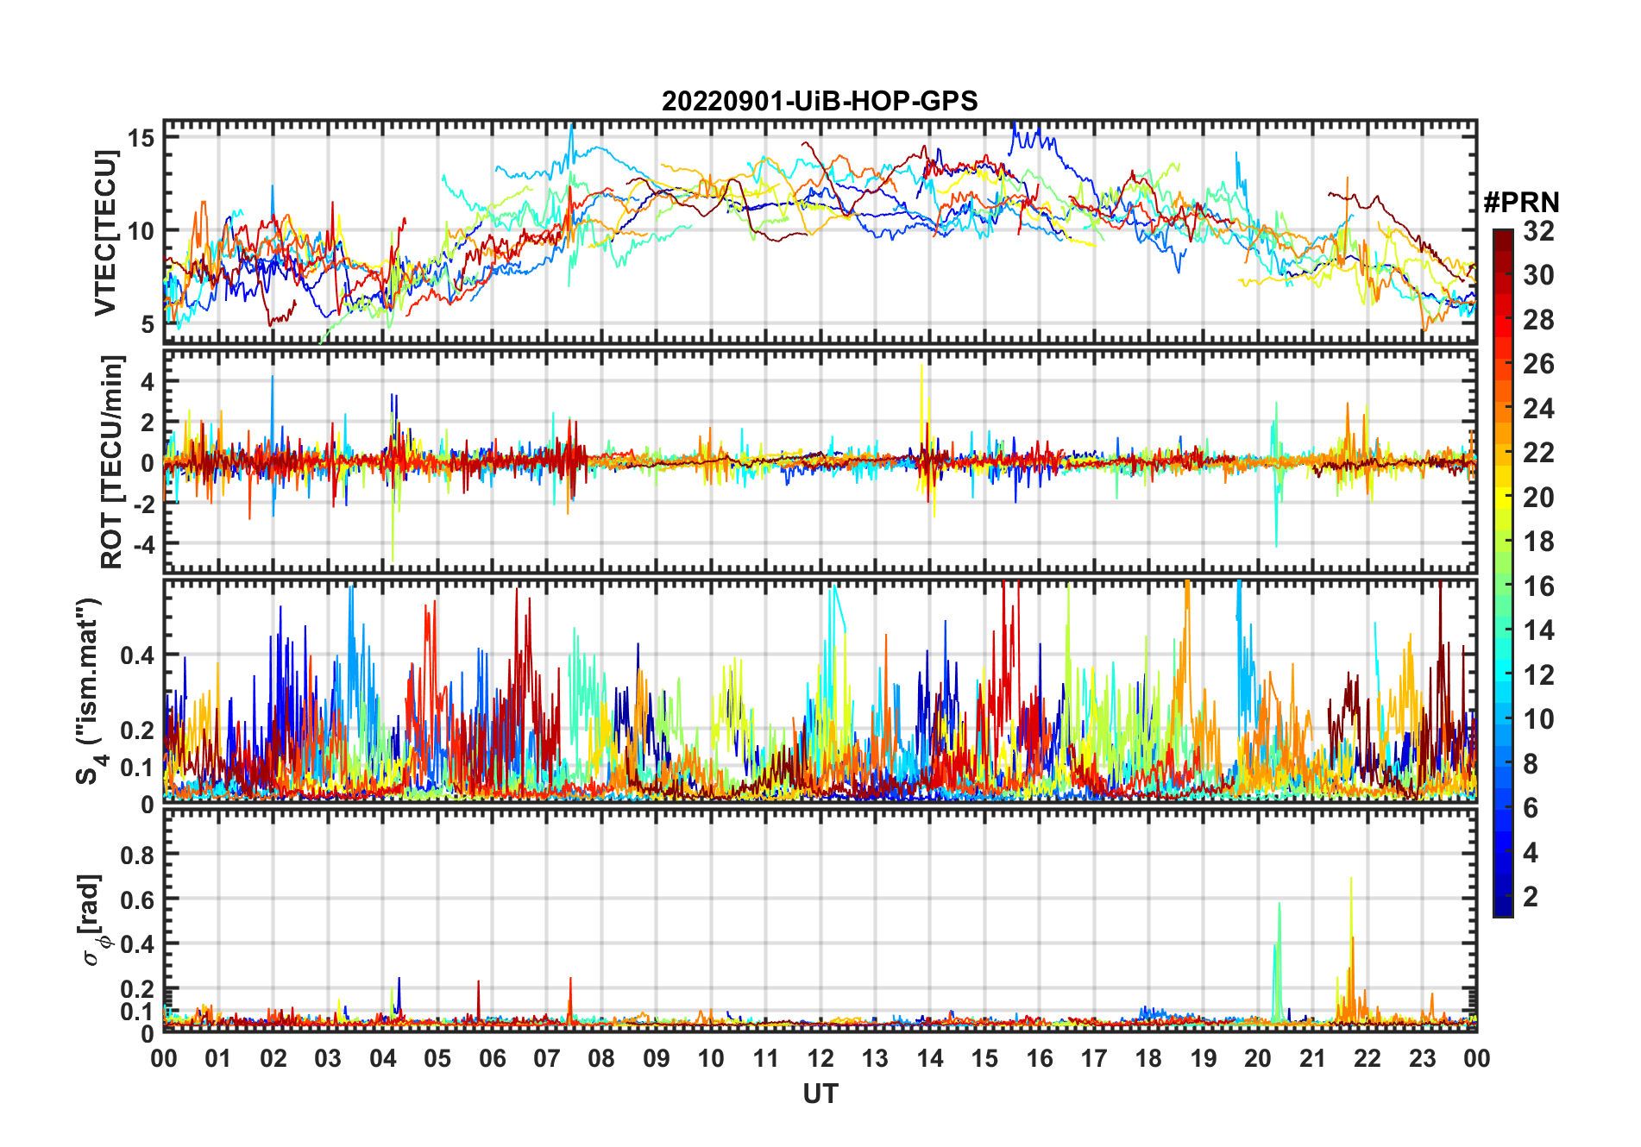The width and height of the screenshot is (1641, 1147).
Task: Select PRN colorbar tick 32
Action: (x=1538, y=231)
